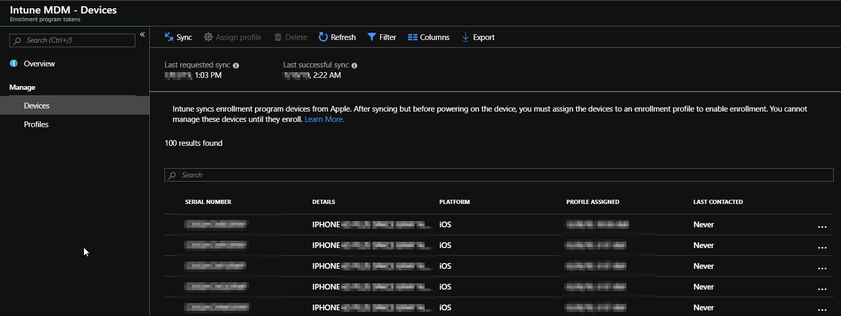Sort by Serial Number column header

(x=208, y=202)
